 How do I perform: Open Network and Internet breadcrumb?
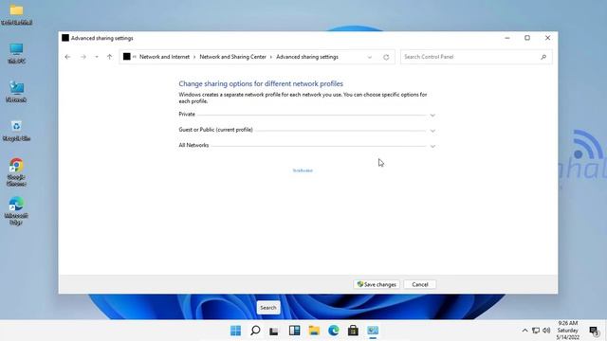pos(164,57)
